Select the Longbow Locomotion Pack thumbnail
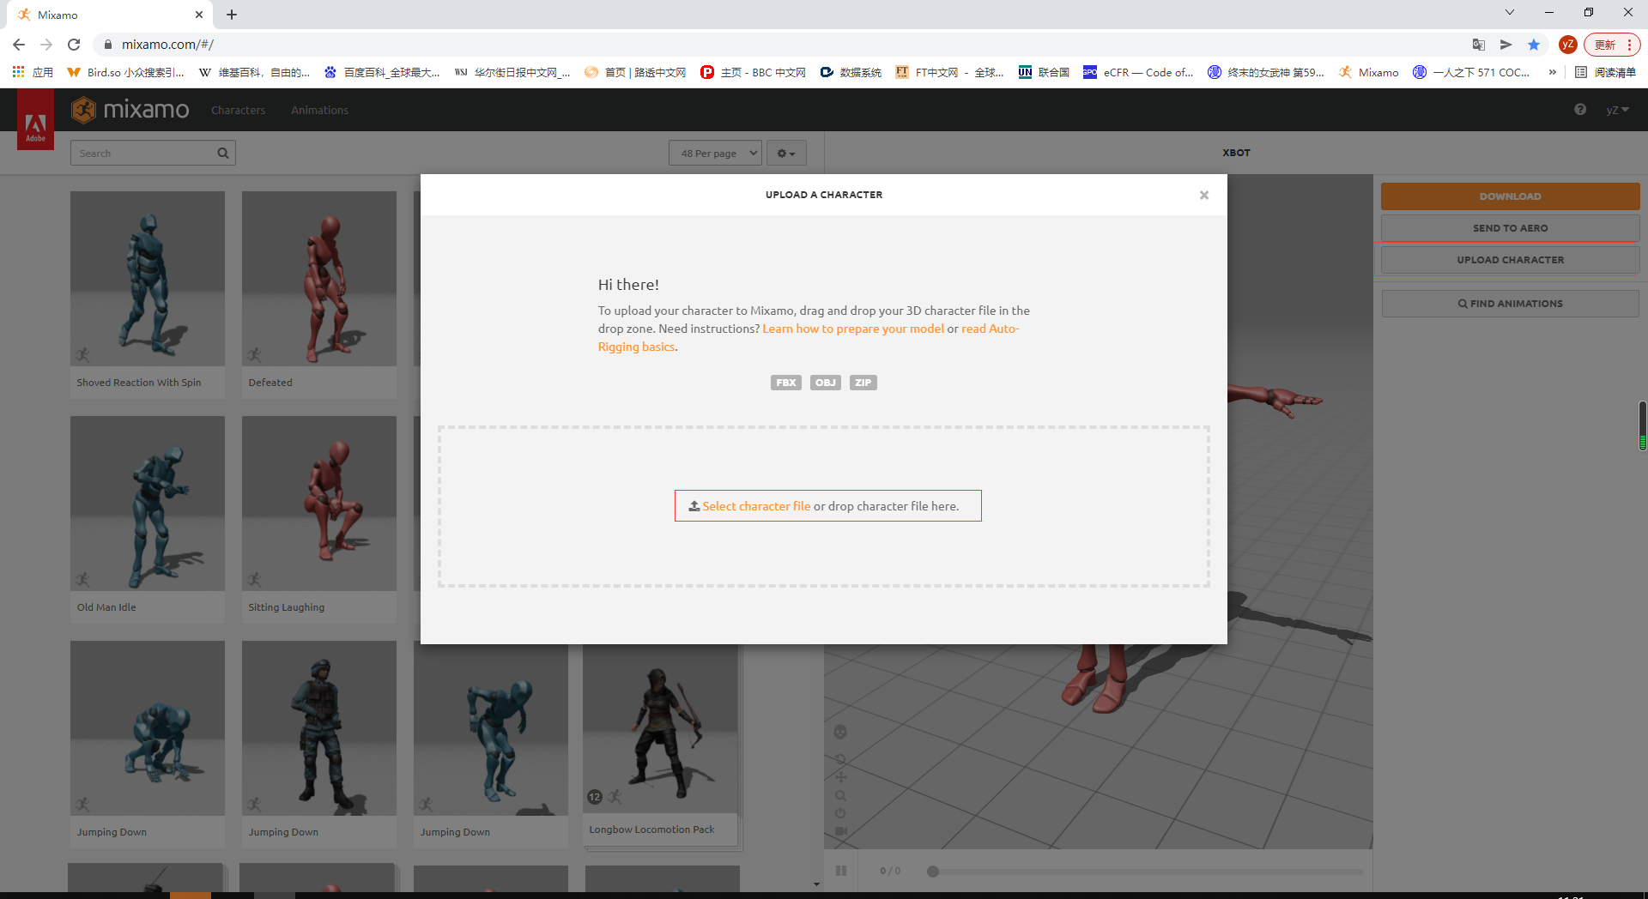Screen dimensions: 1648x899 [x=660, y=729]
